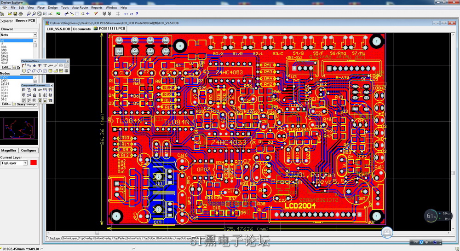The height and width of the screenshot is (251, 460).
Task: Open the Nets browse dropdown
Action: 35,35
